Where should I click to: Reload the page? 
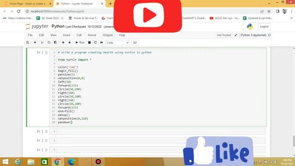pyautogui.click(x=18, y=11)
